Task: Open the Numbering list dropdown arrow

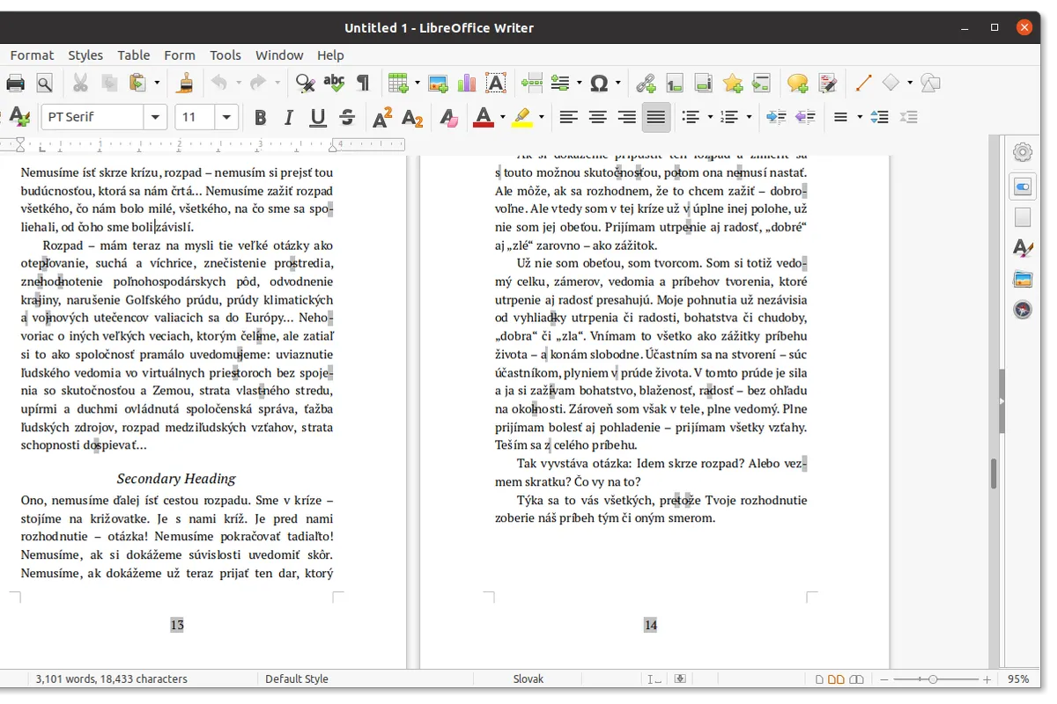Action: coord(749,117)
